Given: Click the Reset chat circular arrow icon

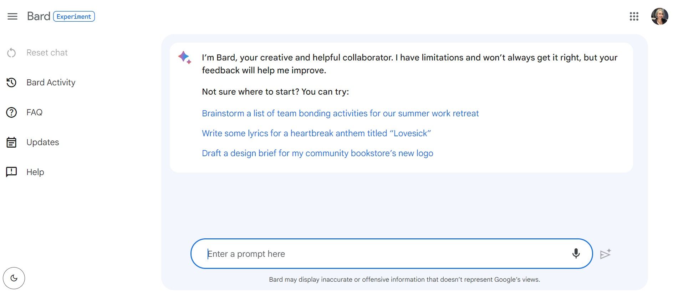Looking at the screenshot, I should 11,53.
